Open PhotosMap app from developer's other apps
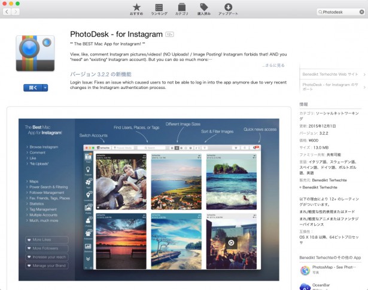 click(x=334, y=267)
